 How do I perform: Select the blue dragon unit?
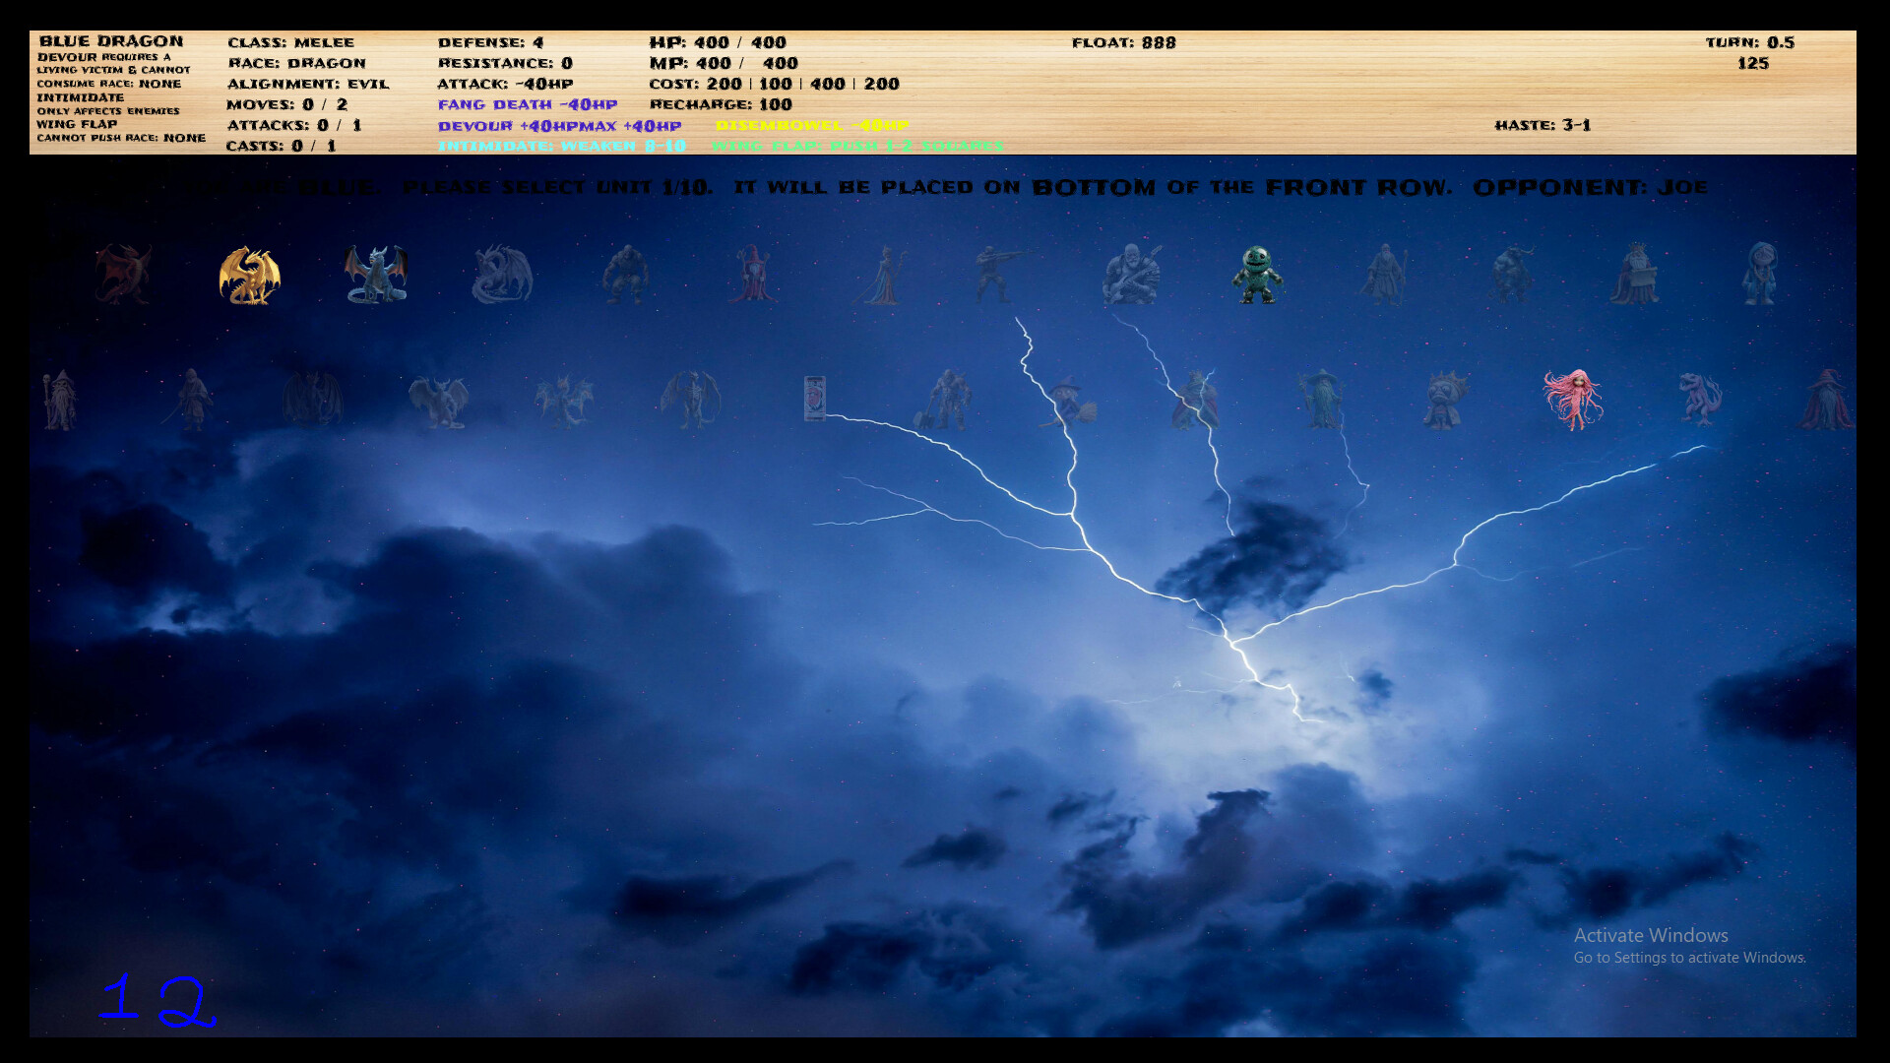[375, 274]
